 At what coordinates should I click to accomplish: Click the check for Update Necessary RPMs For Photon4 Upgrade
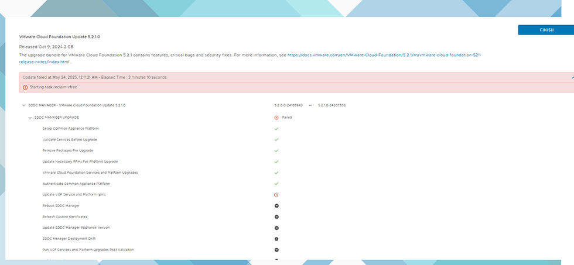coord(276,161)
